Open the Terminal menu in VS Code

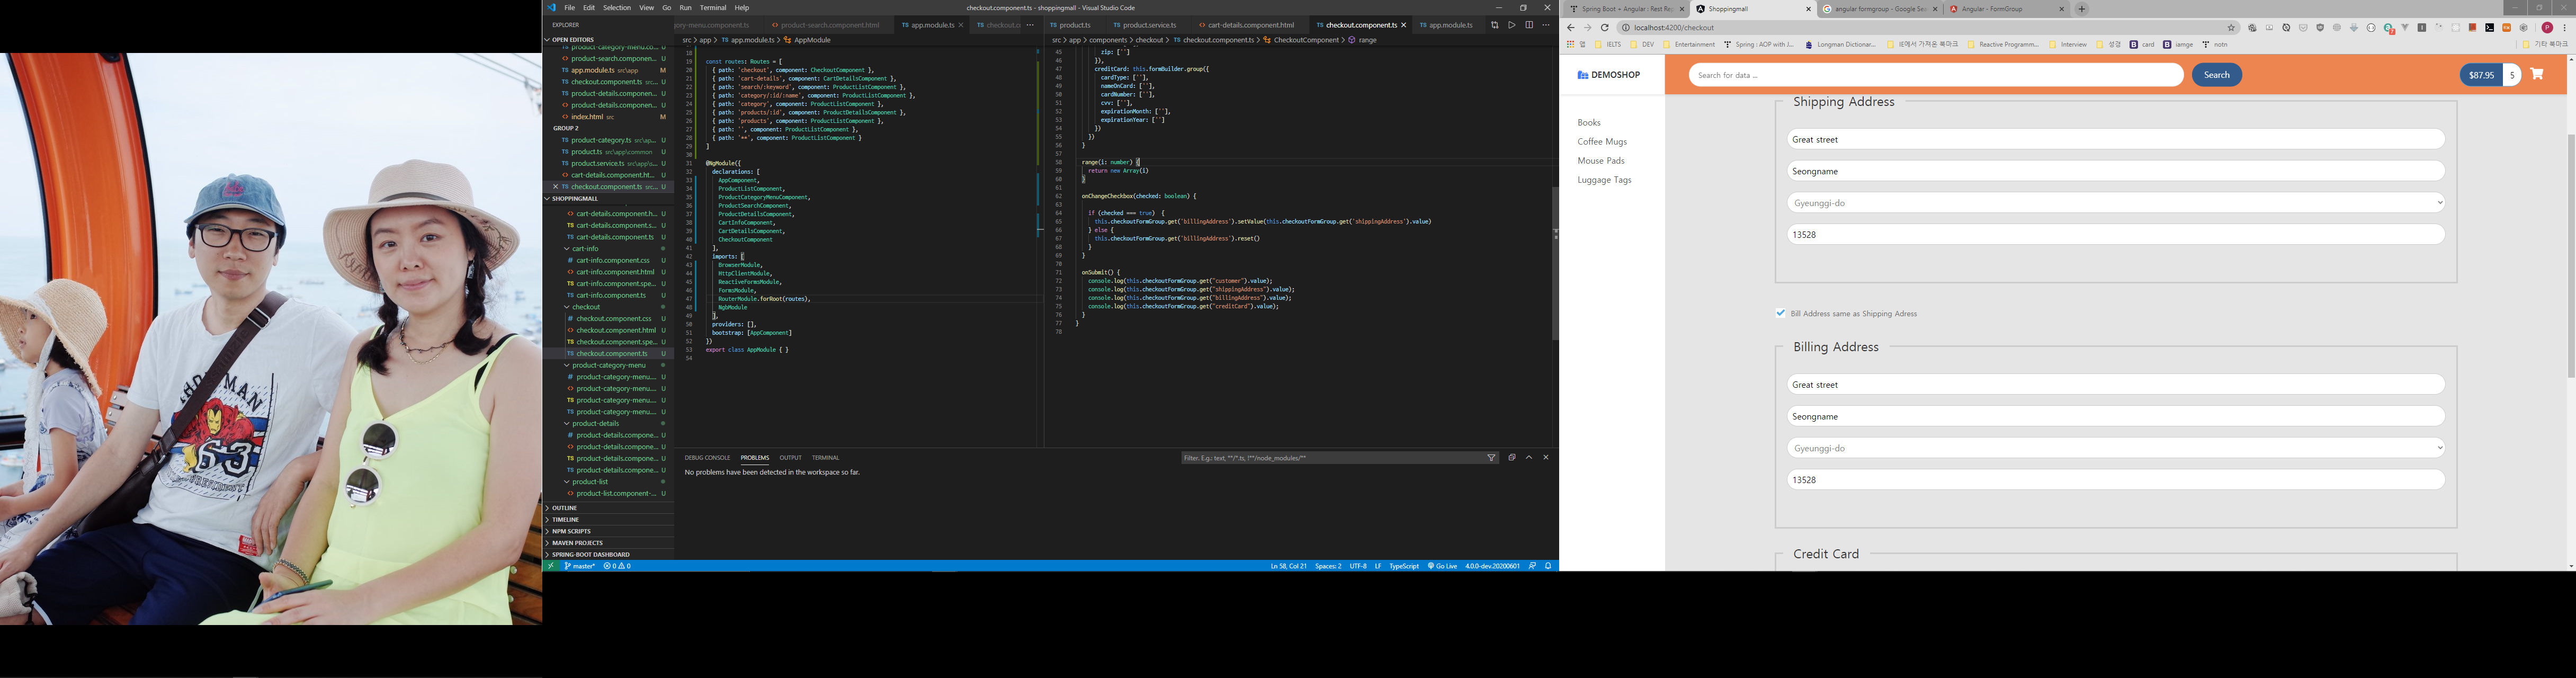(713, 8)
